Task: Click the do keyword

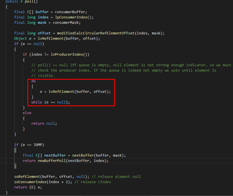Action: (x=34, y=81)
